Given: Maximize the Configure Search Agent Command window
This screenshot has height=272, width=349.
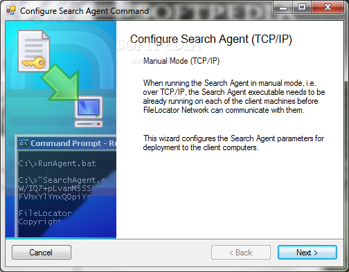Looking at the screenshot, I should [x=302, y=8].
